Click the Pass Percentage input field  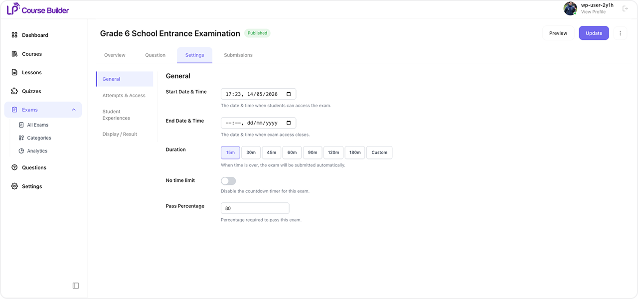click(255, 208)
